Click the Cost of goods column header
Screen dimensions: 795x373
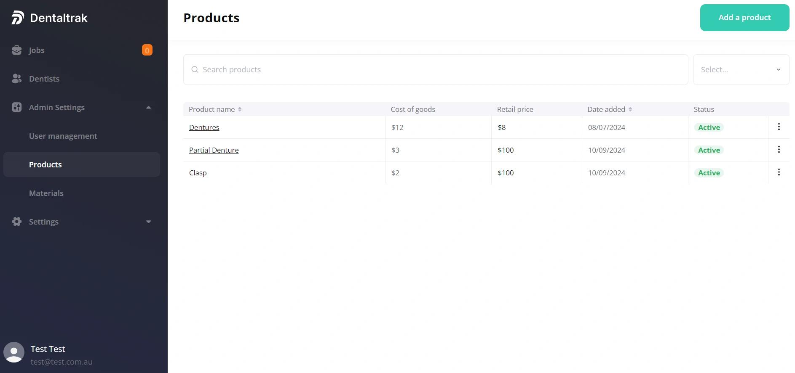413,109
